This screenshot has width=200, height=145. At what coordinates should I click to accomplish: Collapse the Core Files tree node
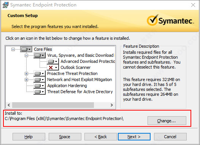tap(13, 49)
